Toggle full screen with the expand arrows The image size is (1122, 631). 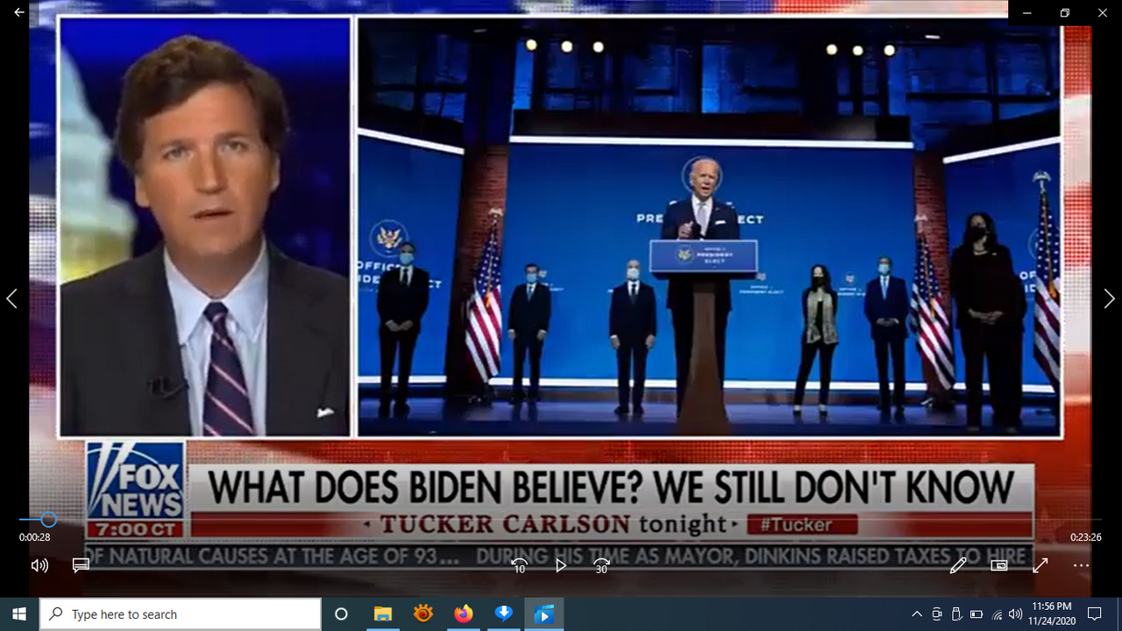pyautogui.click(x=1040, y=565)
